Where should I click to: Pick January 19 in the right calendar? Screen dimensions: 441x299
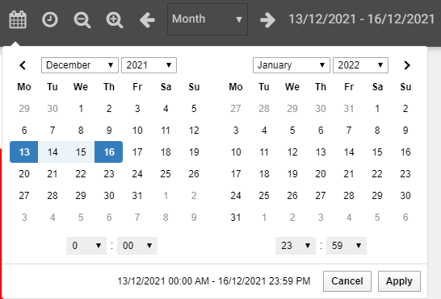click(x=292, y=174)
